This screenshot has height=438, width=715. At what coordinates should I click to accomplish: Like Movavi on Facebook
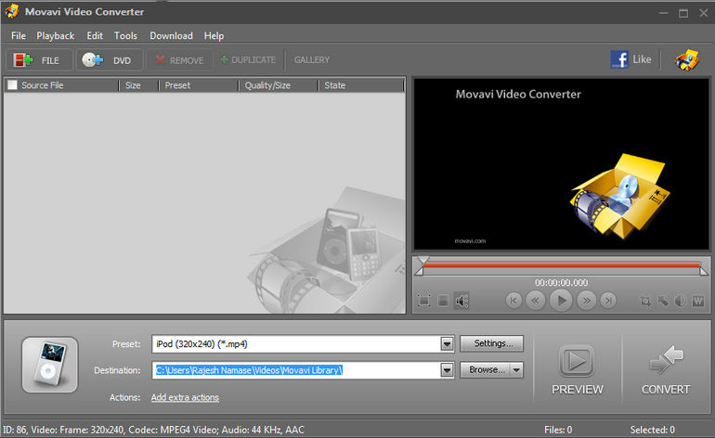631,59
